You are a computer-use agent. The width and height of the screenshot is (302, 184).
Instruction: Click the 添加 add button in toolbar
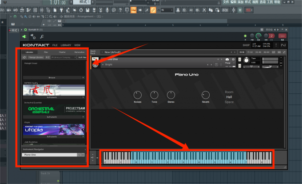click(225, 10)
